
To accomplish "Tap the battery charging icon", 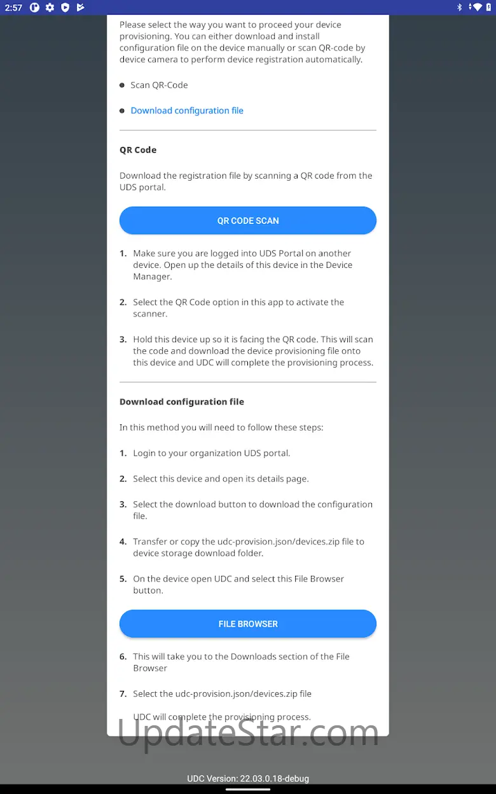I will (x=487, y=8).
